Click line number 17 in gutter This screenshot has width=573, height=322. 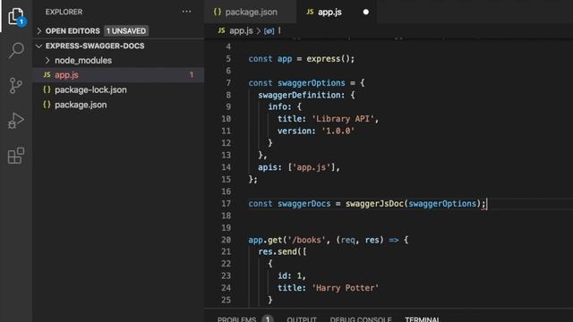227,204
